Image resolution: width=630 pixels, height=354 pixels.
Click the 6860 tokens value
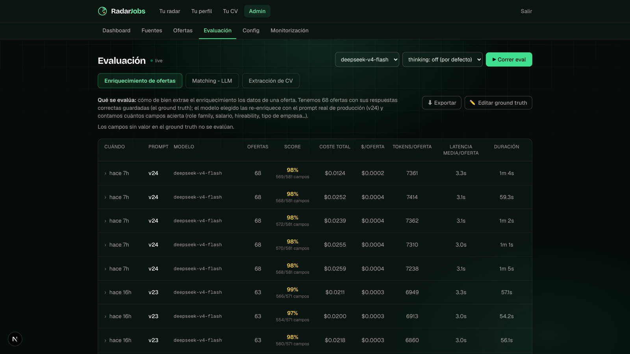[412, 340]
